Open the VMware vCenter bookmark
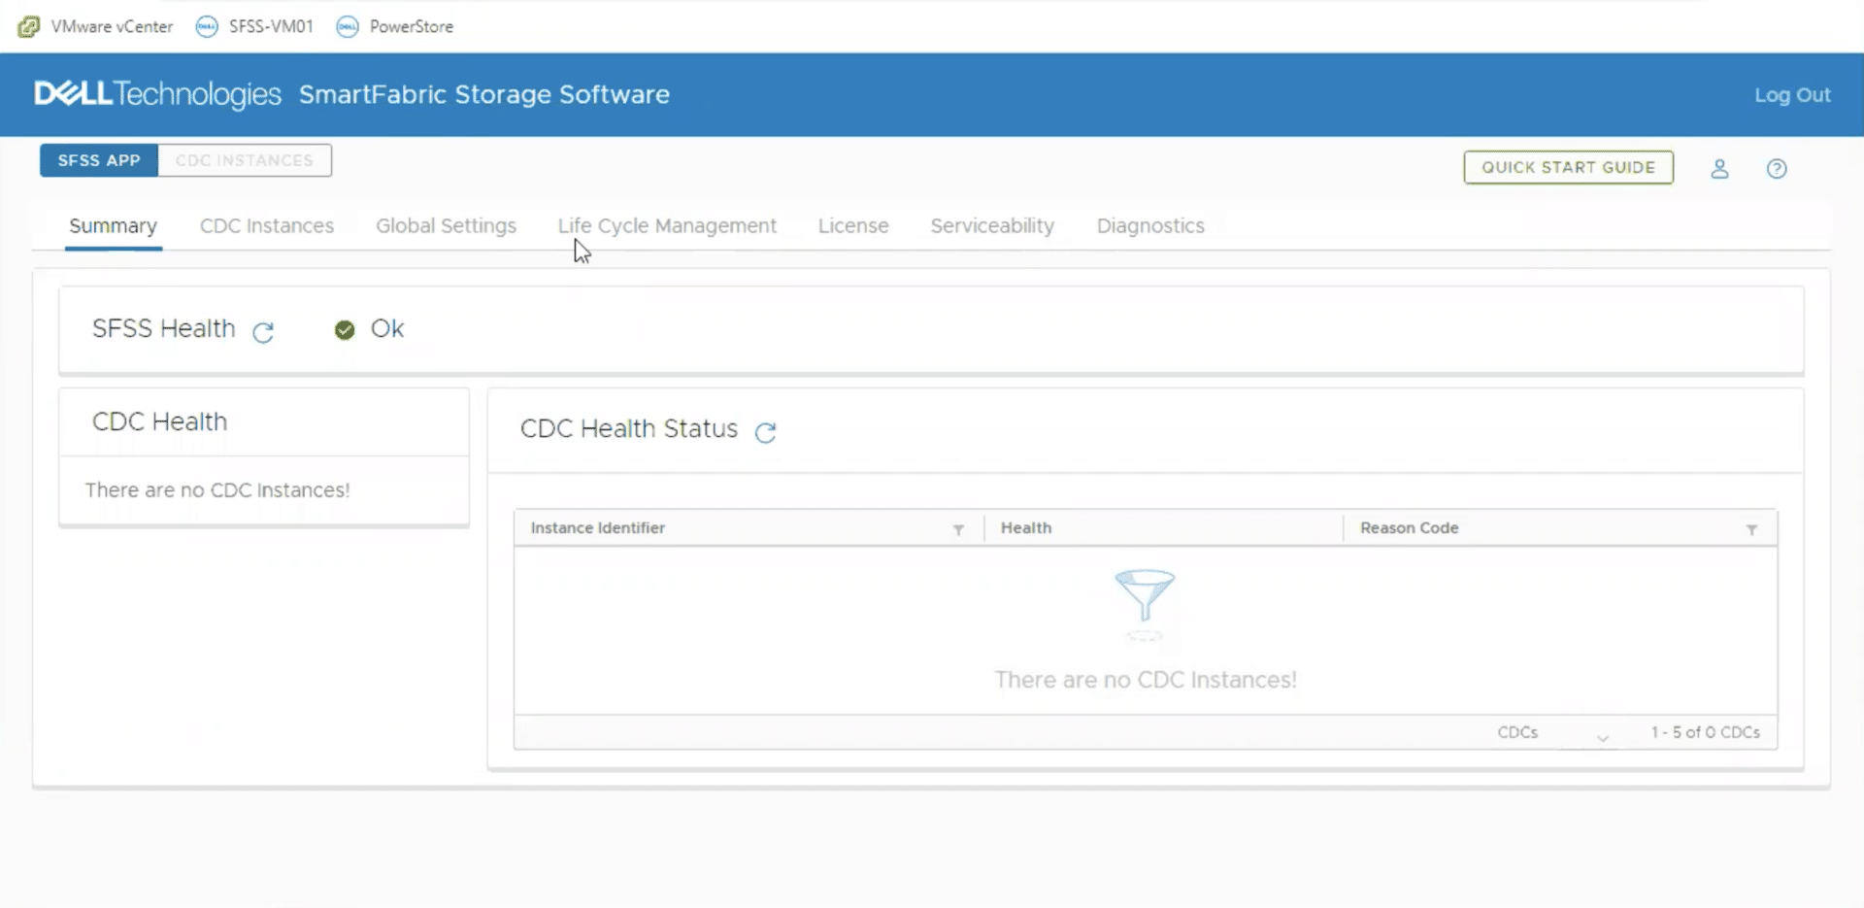 (96, 26)
